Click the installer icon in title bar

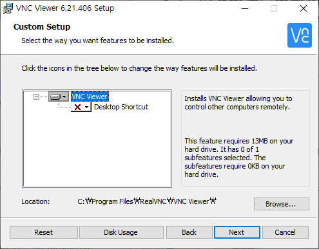(8, 8)
